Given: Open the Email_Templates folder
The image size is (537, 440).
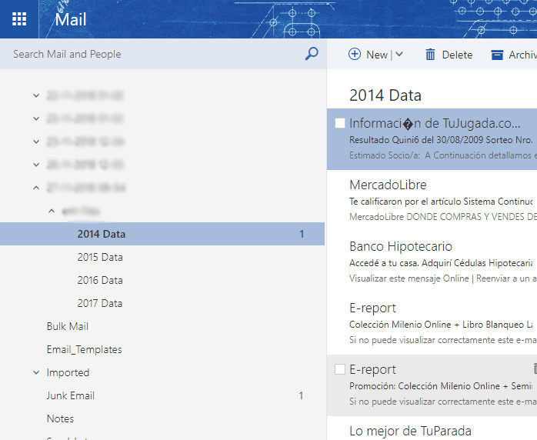Looking at the screenshot, I should click(85, 349).
